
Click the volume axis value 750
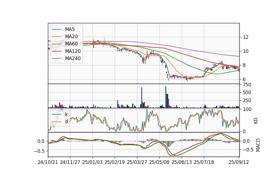[247, 85]
